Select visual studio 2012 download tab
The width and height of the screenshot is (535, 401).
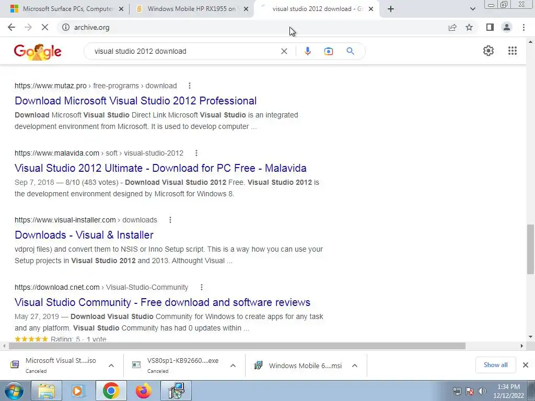(317, 9)
